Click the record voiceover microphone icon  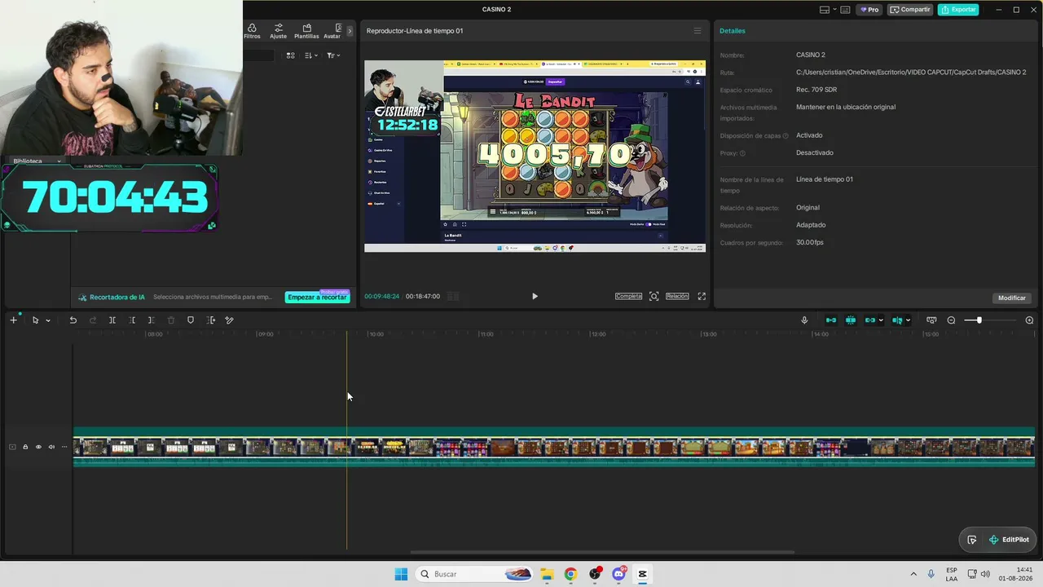click(x=804, y=320)
